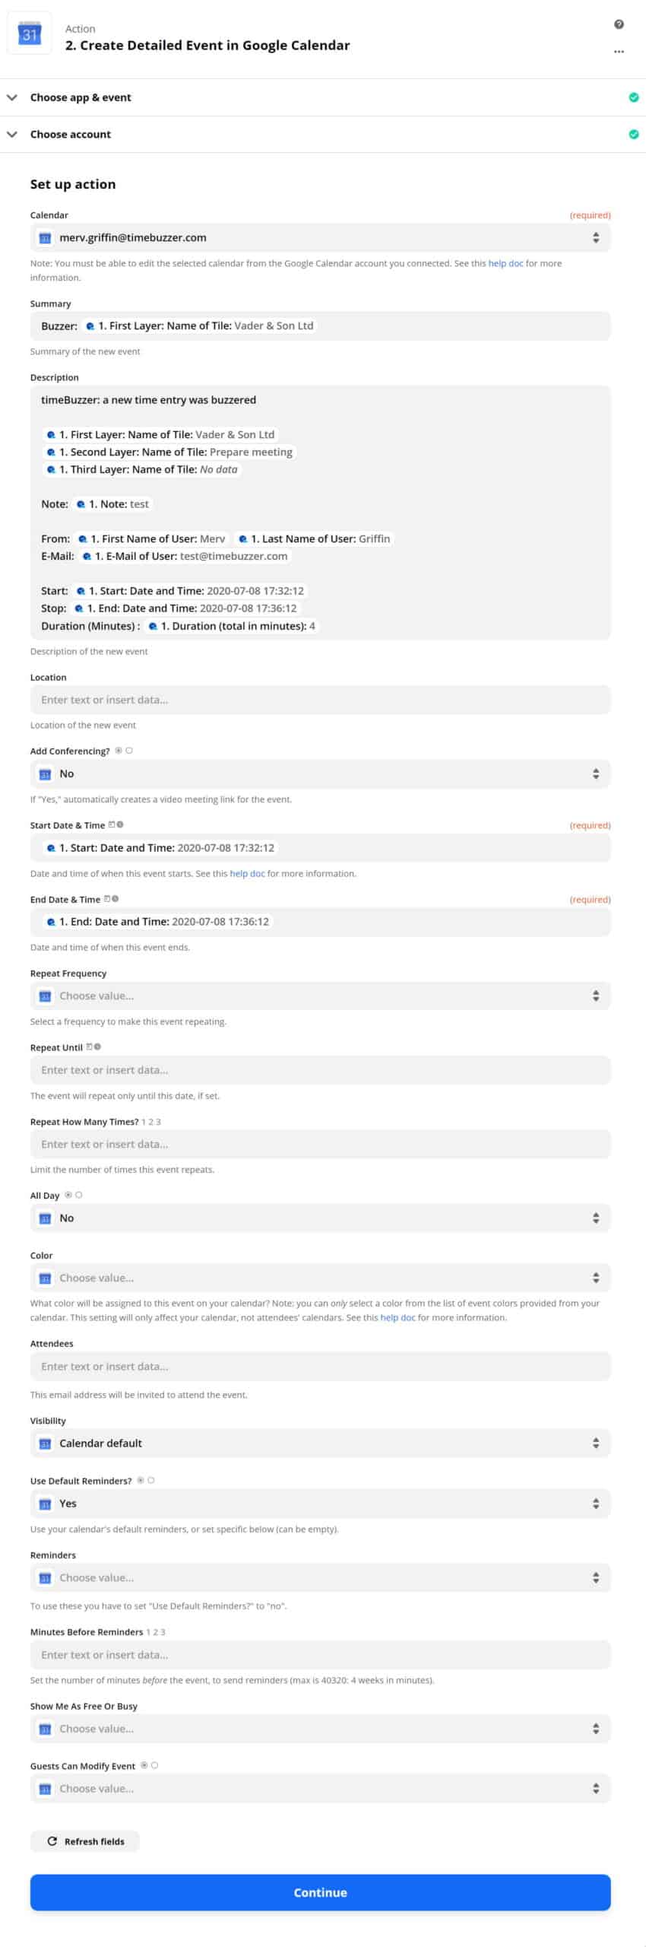This screenshot has width=646, height=1947.
Task: Click green checkmark next to Choose account
Action: click(x=634, y=134)
